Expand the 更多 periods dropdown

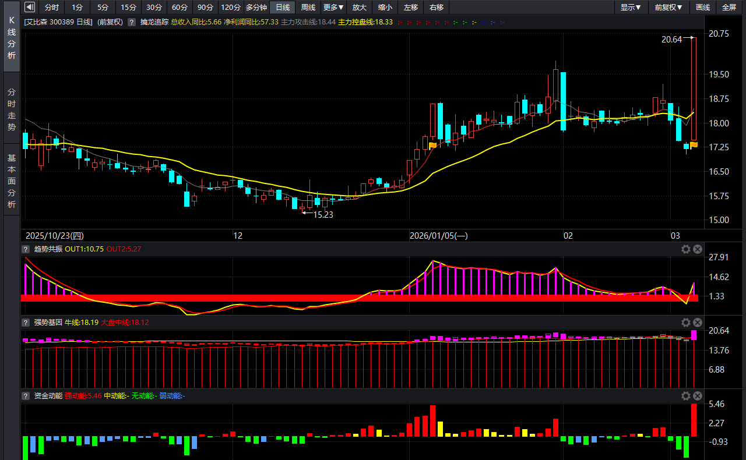click(x=334, y=8)
